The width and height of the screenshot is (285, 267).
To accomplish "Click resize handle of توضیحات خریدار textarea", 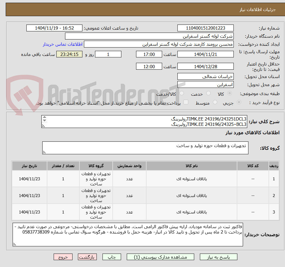I will click(x=14, y=244).
